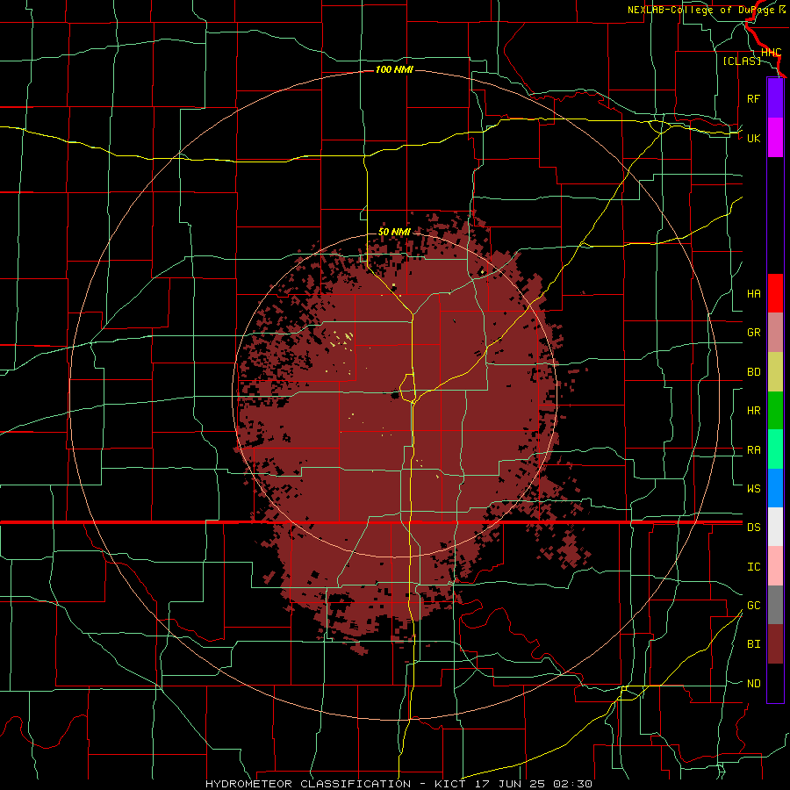Viewport: 790px width, 790px height.
Task: Click the HR legend label
Action: 753,411
